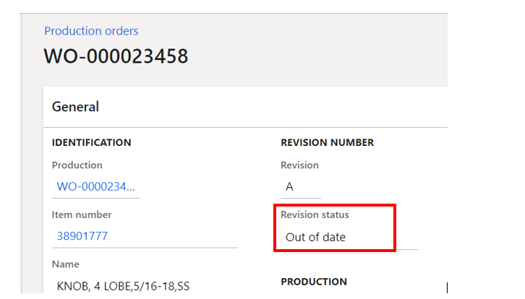Click the Item number field label
This screenshot has height=299, width=525.
(81, 214)
